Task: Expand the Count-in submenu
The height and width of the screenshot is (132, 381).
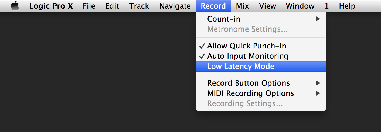Action: click(261, 19)
